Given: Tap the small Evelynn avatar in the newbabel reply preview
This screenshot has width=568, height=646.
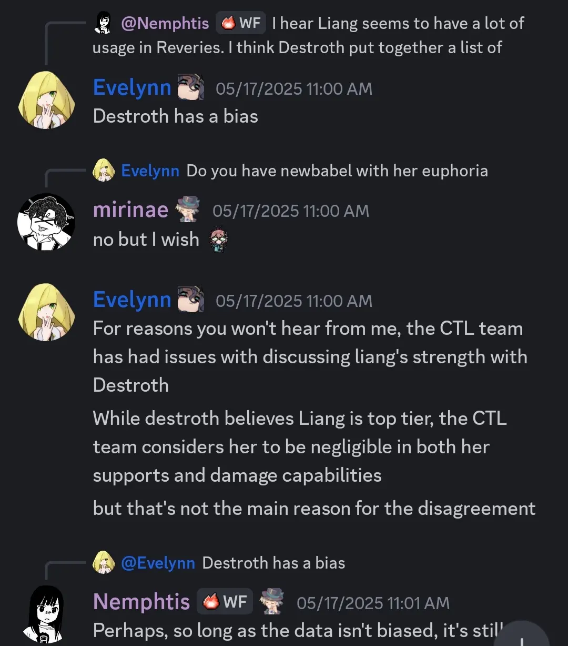Looking at the screenshot, I should [104, 171].
